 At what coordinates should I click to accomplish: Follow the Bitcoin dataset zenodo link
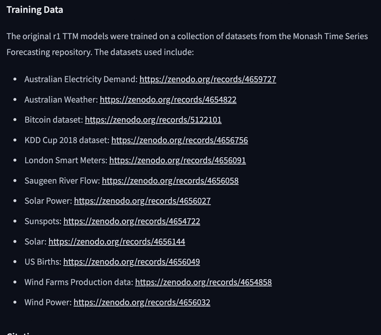153,120
